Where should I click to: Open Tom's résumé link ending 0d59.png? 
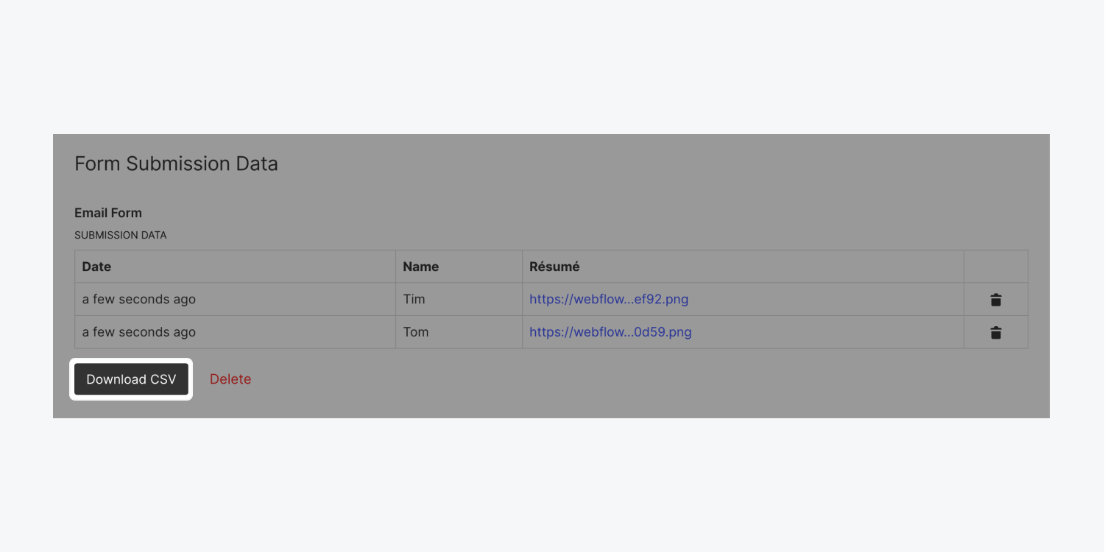(610, 332)
